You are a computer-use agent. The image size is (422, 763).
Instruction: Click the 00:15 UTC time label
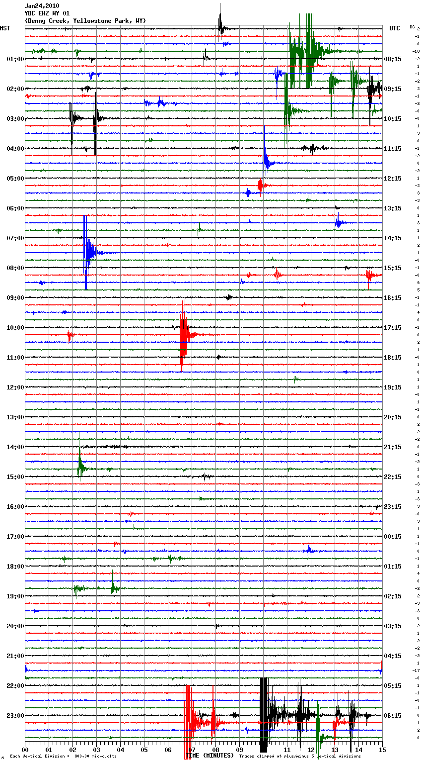click(393, 537)
